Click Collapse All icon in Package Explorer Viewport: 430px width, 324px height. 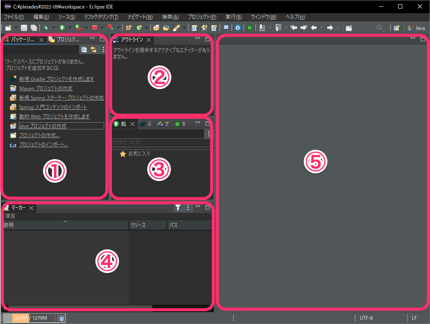[x=84, y=50]
